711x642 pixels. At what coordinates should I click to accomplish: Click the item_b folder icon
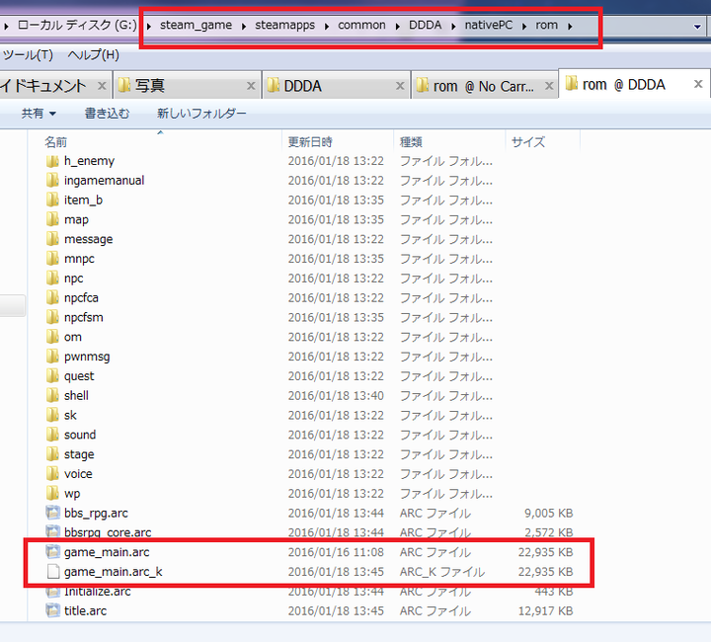pos(52,200)
